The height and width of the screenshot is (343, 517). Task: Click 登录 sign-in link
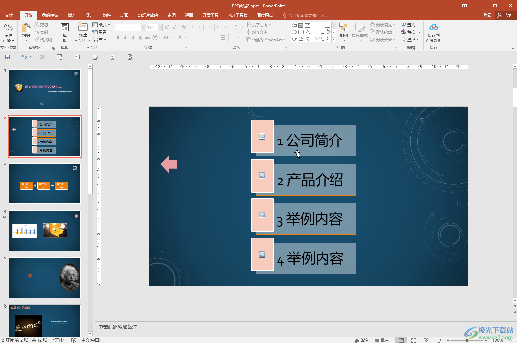pyautogui.click(x=487, y=15)
